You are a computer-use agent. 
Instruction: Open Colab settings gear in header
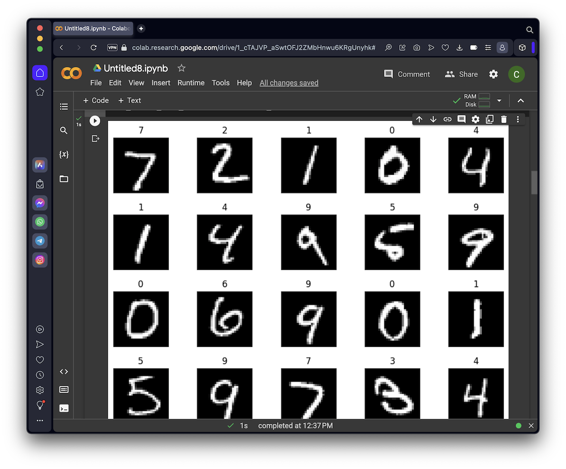point(493,75)
